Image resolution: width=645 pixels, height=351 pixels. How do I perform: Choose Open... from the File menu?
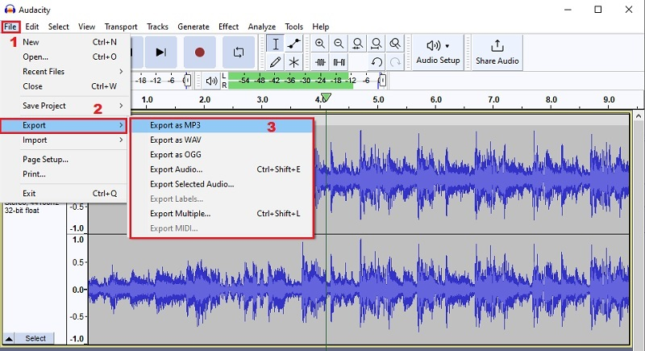tap(65, 56)
